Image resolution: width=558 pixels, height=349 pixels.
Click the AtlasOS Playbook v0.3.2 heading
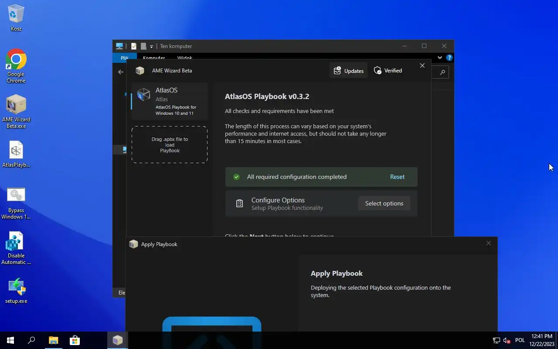click(267, 96)
